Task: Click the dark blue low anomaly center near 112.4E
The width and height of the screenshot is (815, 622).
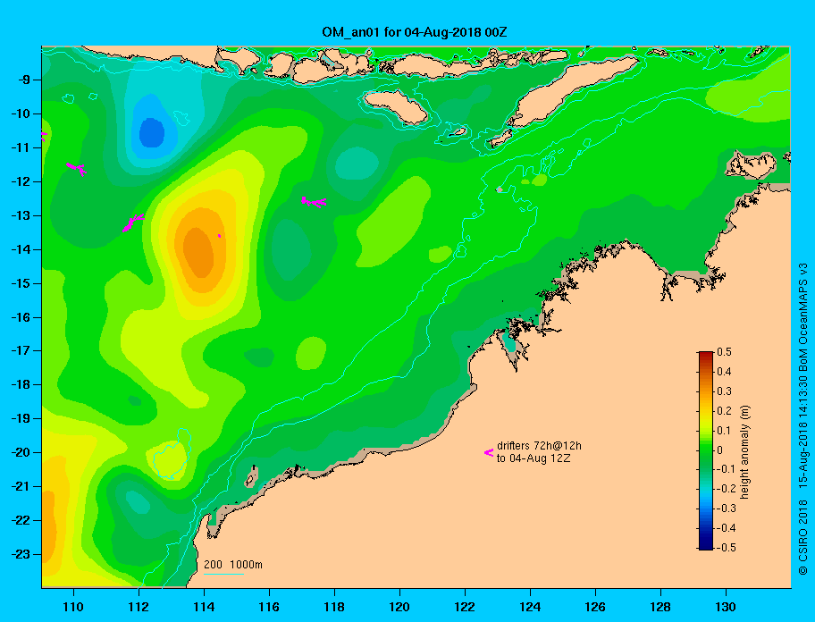Action: click(x=152, y=133)
